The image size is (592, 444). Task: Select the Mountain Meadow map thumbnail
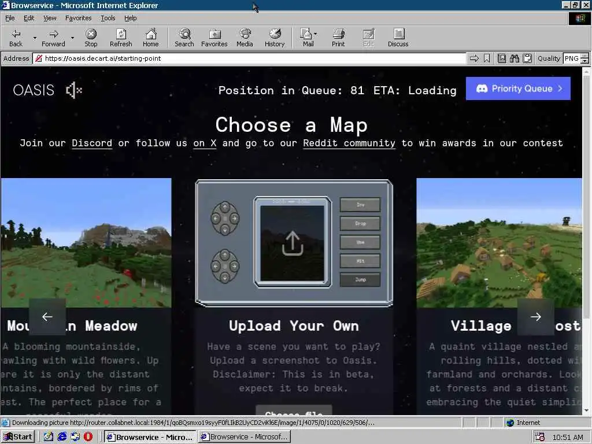[x=86, y=243]
